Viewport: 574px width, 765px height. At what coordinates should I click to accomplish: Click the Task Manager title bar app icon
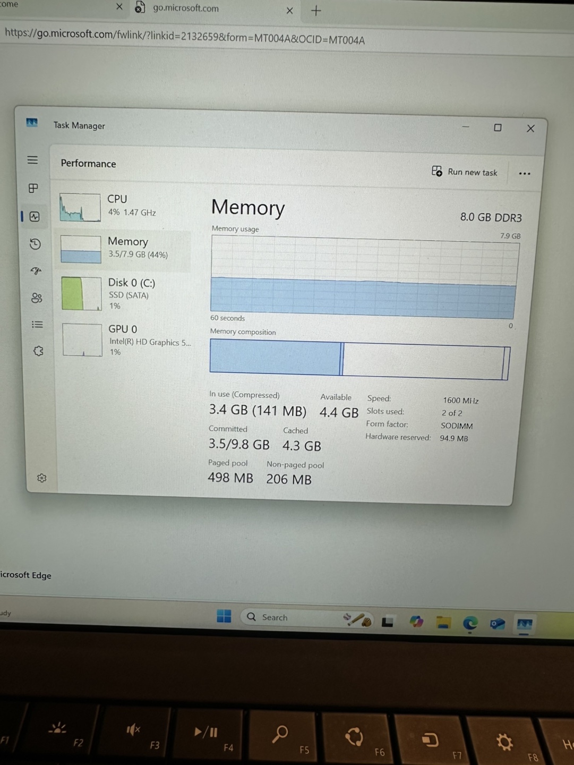(x=32, y=123)
